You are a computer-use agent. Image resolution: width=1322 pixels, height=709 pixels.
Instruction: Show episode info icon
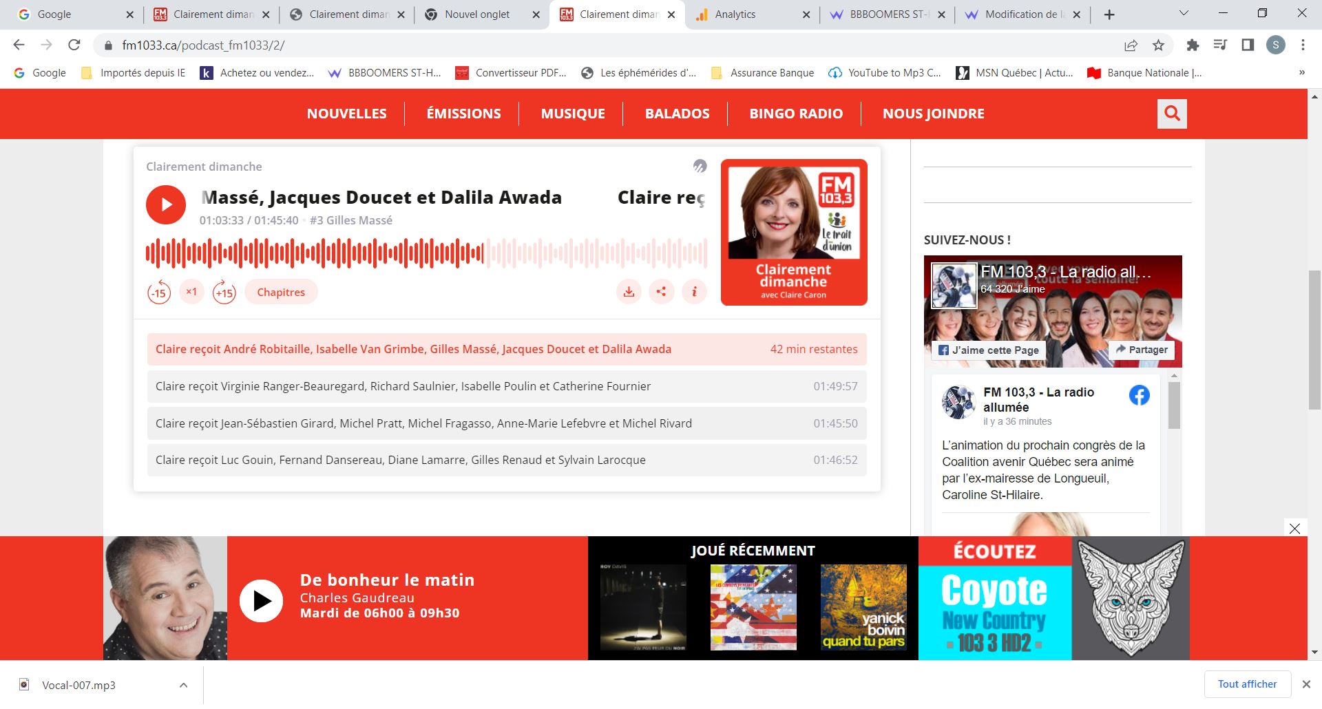click(695, 292)
